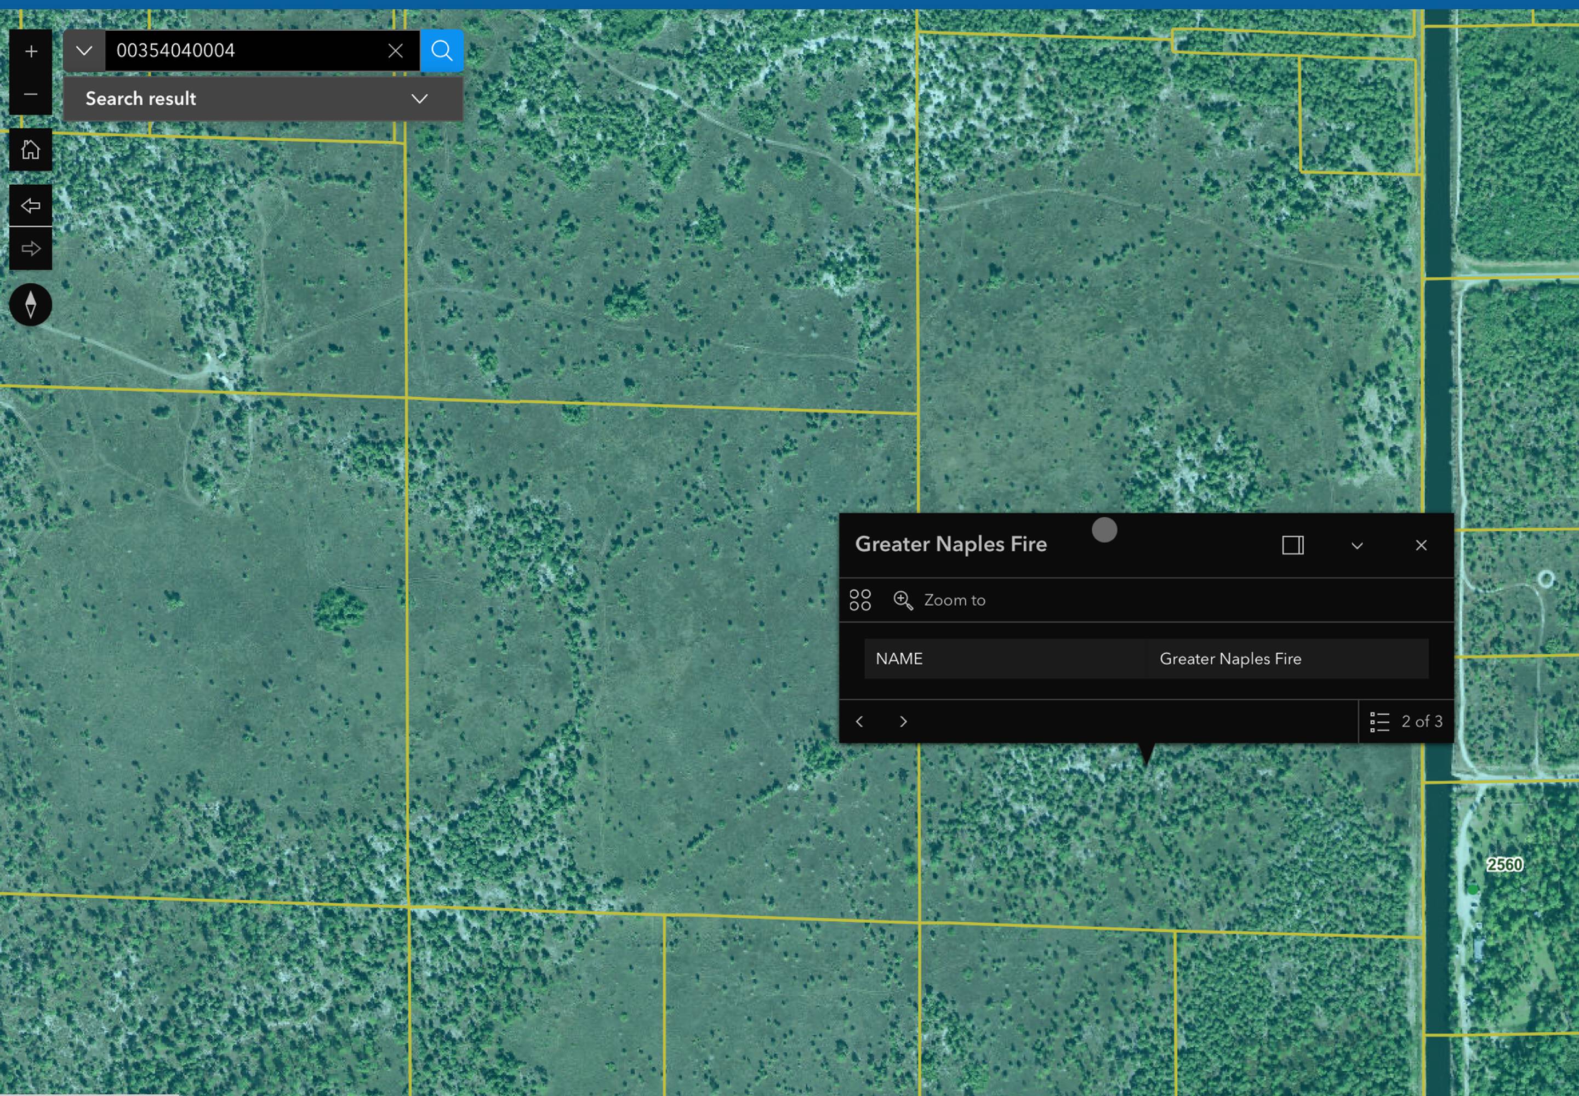Screen dimensions: 1579x1096
Task: Click the zoom out minus button
Action: pos(31,94)
